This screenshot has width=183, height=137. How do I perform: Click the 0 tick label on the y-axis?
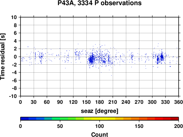tap(15, 57)
